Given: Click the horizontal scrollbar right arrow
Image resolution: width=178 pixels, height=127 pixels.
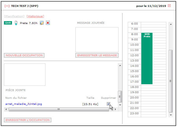Looking at the screenshot, I should tap(116, 109).
